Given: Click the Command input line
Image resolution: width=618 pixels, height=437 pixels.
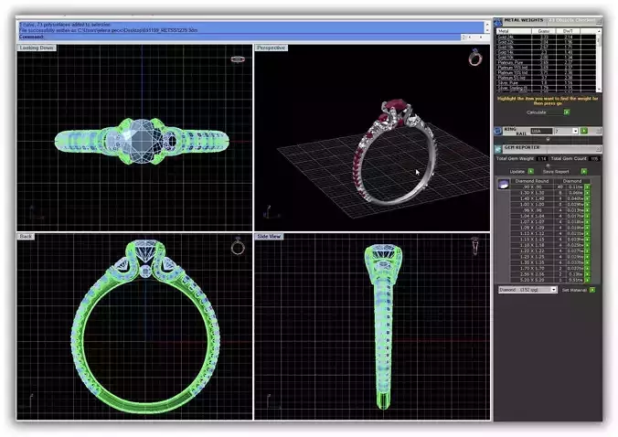Looking at the screenshot, I should click(240, 37).
